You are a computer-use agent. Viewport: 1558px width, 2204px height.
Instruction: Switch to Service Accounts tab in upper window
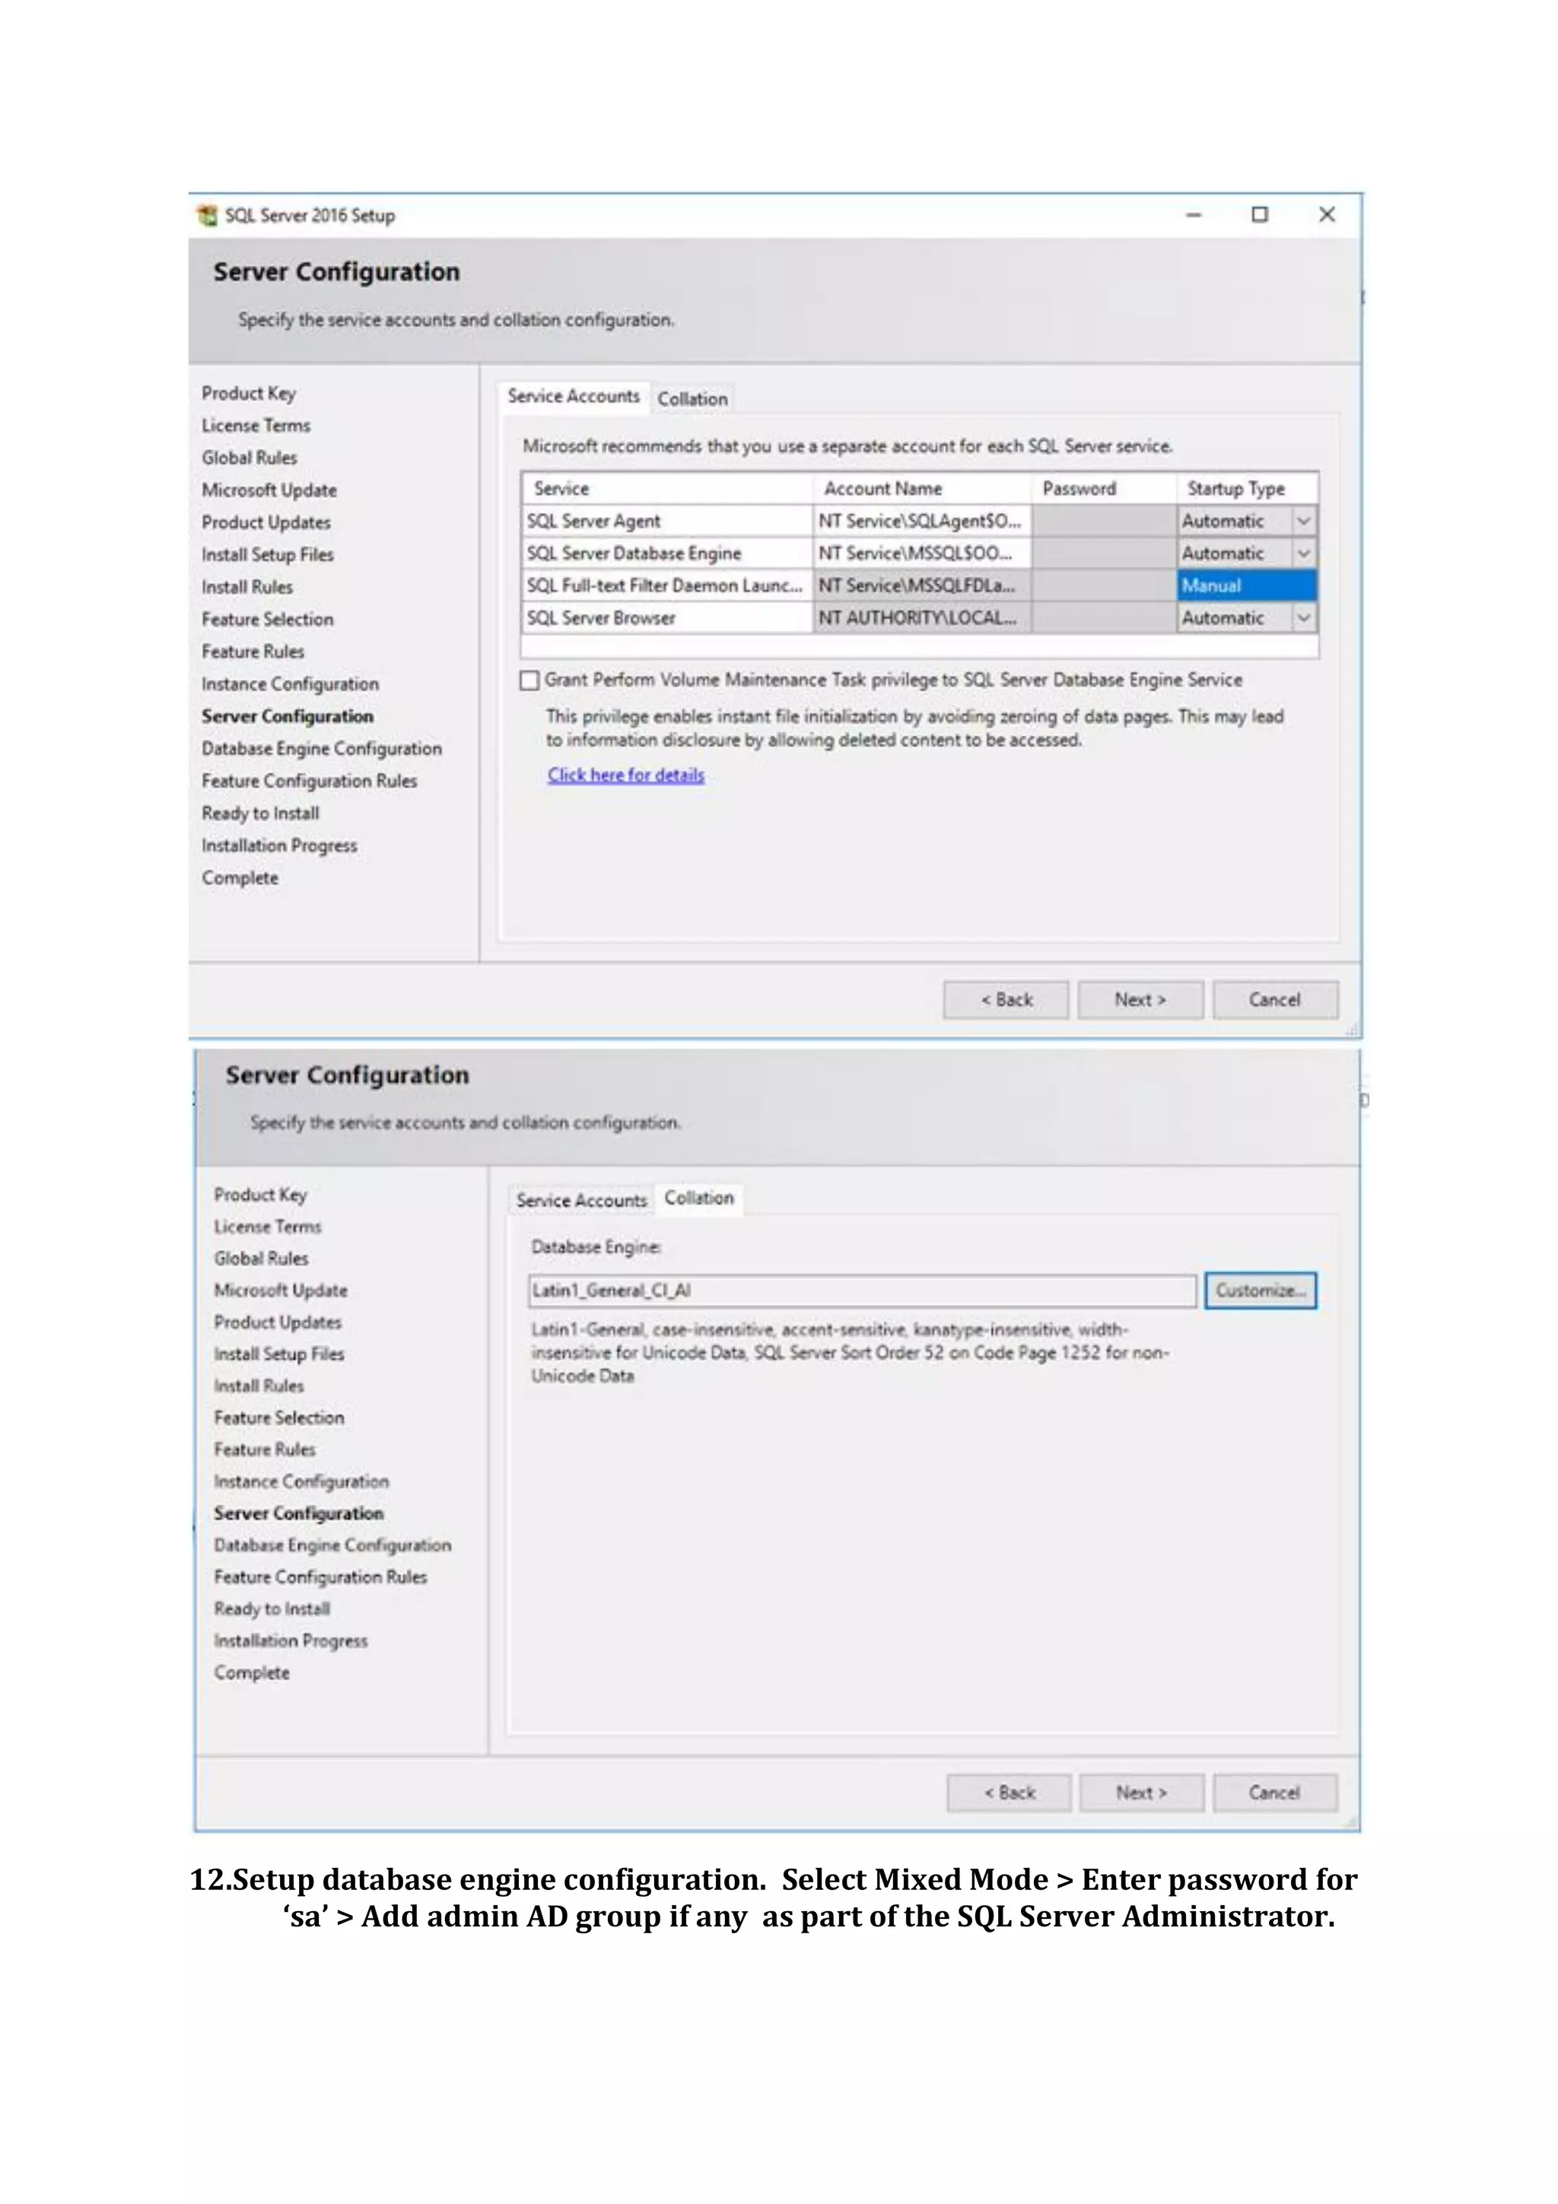coord(573,396)
